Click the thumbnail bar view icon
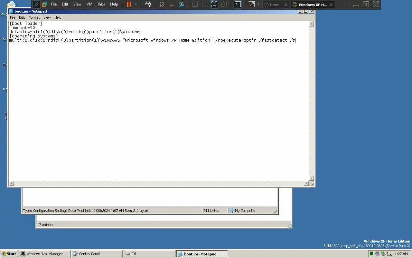Screen dimensions: 412x258 tap(205, 5)
